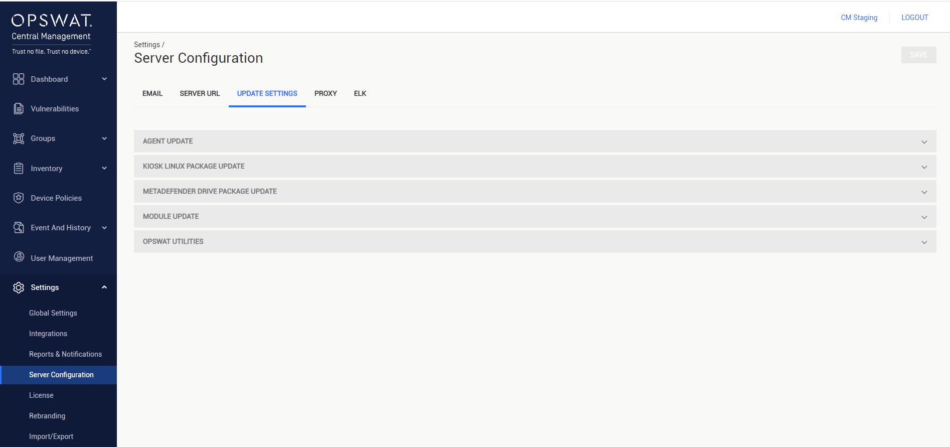The height and width of the screenshot is (447, 950).
Task: Open the Proxy tab
Action: pyautogui.click(x=326, y=93)
